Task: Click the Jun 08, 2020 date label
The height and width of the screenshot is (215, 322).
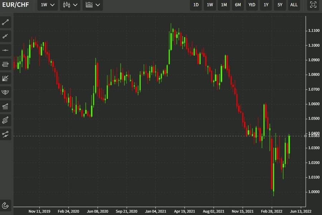Action: click(98, 211)
